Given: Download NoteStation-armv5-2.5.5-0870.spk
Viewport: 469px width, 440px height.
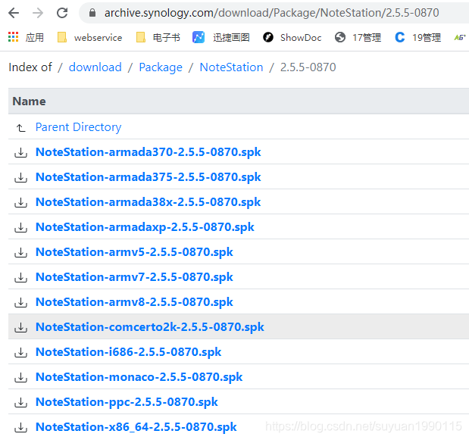Looking at the screenshot, I should (x=134, y=252).
